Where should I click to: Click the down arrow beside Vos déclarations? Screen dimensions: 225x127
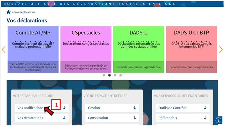pos(64,118)
